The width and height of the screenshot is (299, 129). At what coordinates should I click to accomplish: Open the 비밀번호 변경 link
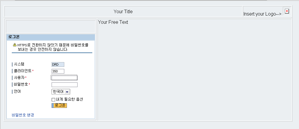(x=23, y=115)
